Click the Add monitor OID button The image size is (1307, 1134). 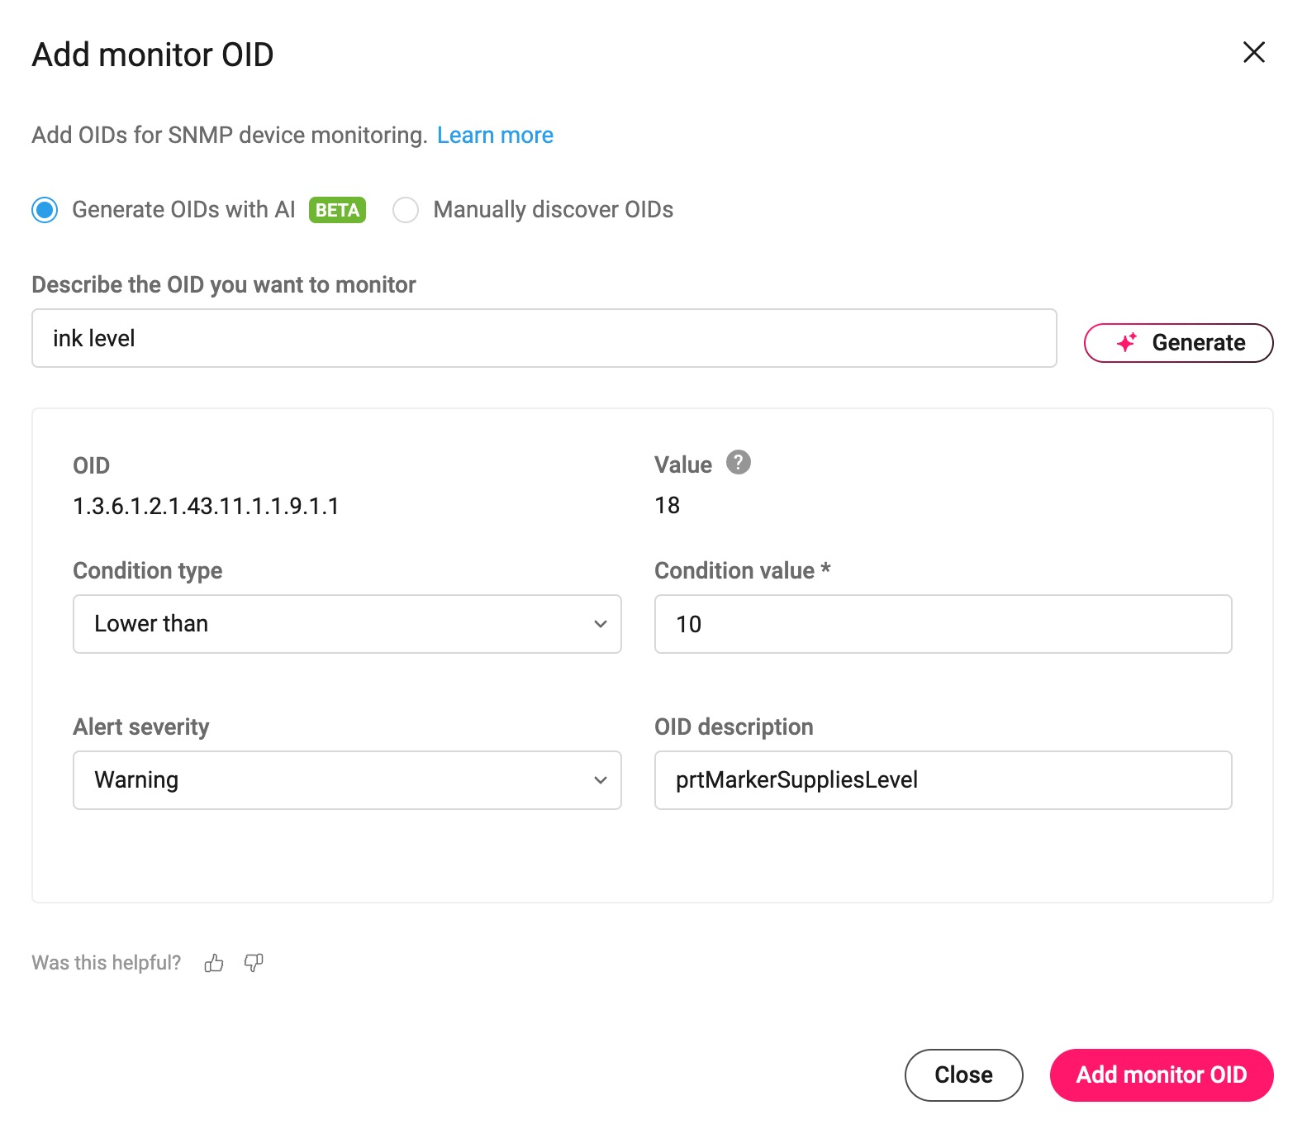pyautogui.click(x=1161, y=1074)
